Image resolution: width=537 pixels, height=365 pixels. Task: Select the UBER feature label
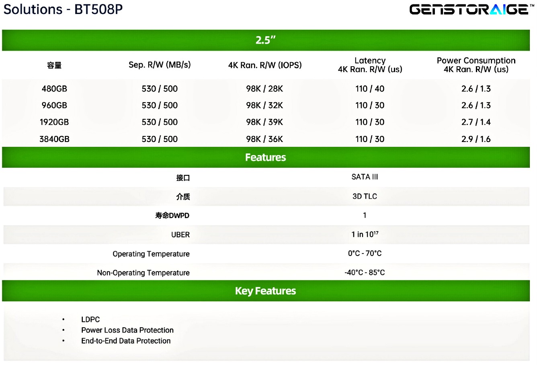coord(180,235)
